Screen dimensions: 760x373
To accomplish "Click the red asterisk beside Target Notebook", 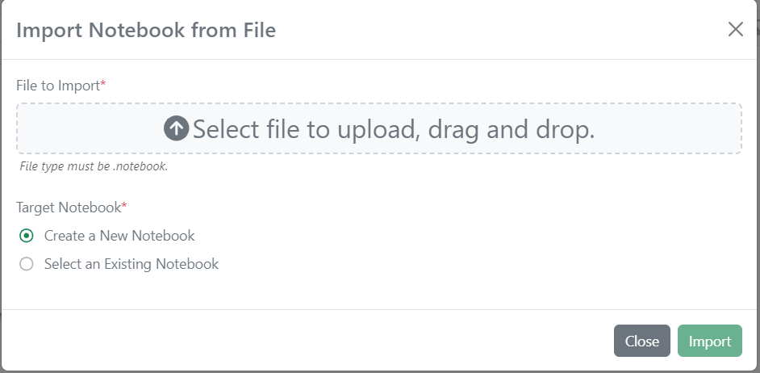I will click(x=124, y=207).
